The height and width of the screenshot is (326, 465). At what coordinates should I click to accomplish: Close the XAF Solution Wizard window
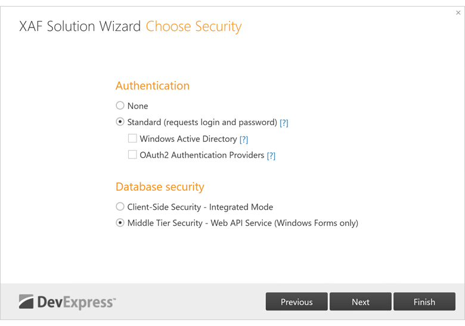pyautogui.click(x=458, y=13)
